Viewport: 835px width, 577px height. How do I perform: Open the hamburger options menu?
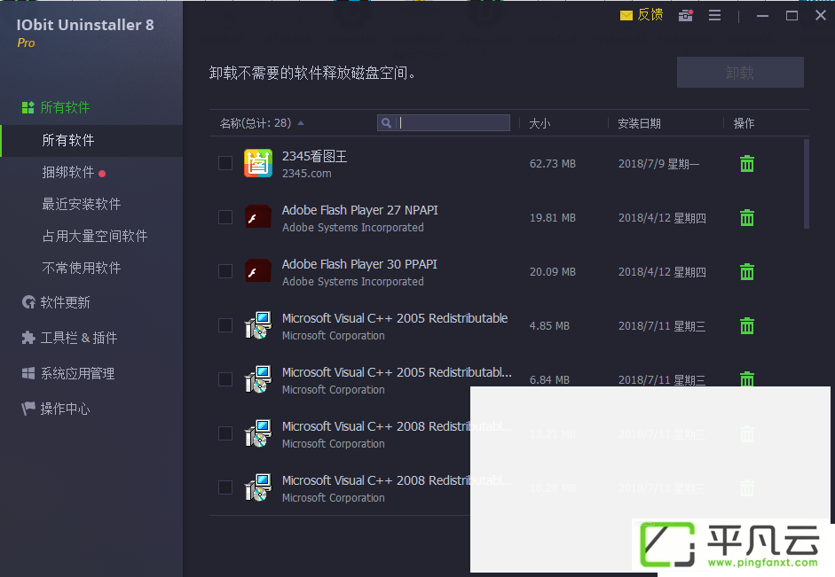coord(714,15)
